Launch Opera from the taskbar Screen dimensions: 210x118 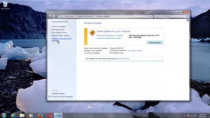[49, 115]
